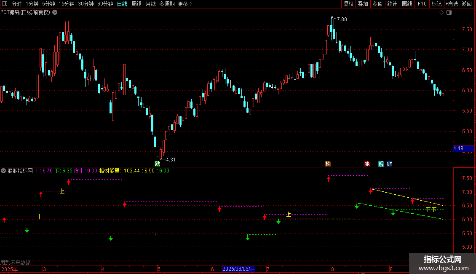Select the 15分钟 period
Screen dimensions: 476x274
[x=67, y=4]
